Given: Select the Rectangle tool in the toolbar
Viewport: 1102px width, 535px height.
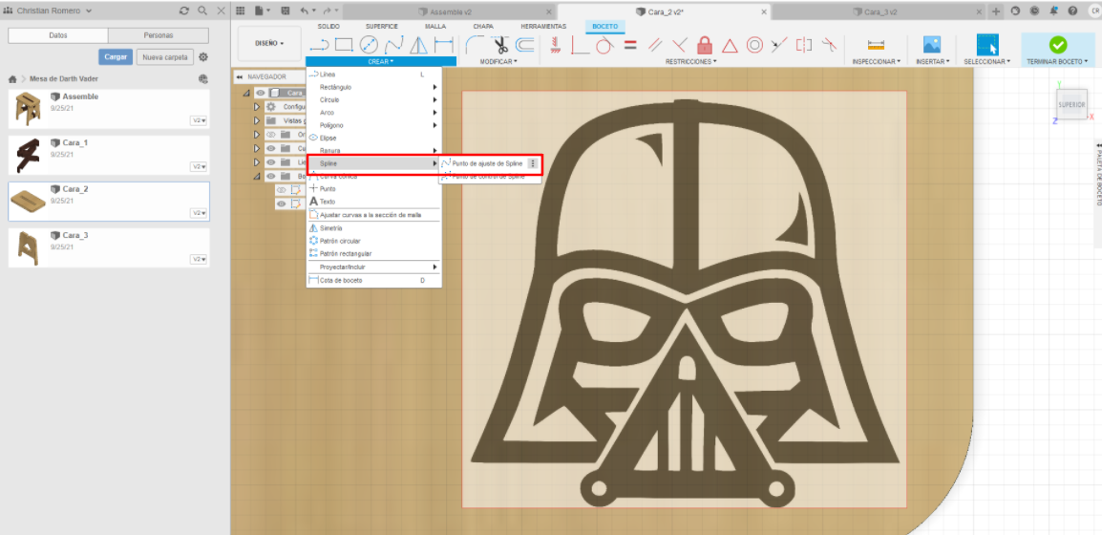Looking at the screenshot, I should [344, 46].
